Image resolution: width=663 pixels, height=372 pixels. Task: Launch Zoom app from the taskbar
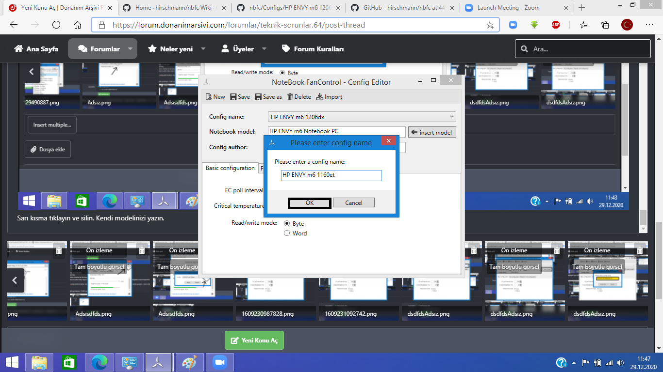(x=220, y=362)
